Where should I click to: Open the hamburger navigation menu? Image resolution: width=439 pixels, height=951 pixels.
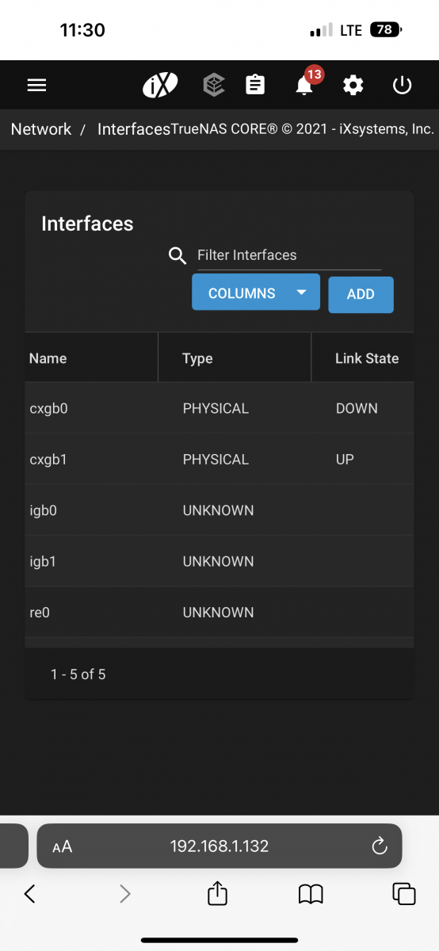36,86
